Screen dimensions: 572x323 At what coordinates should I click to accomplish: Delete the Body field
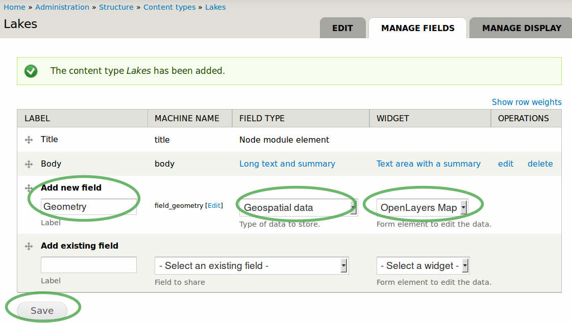540,164
